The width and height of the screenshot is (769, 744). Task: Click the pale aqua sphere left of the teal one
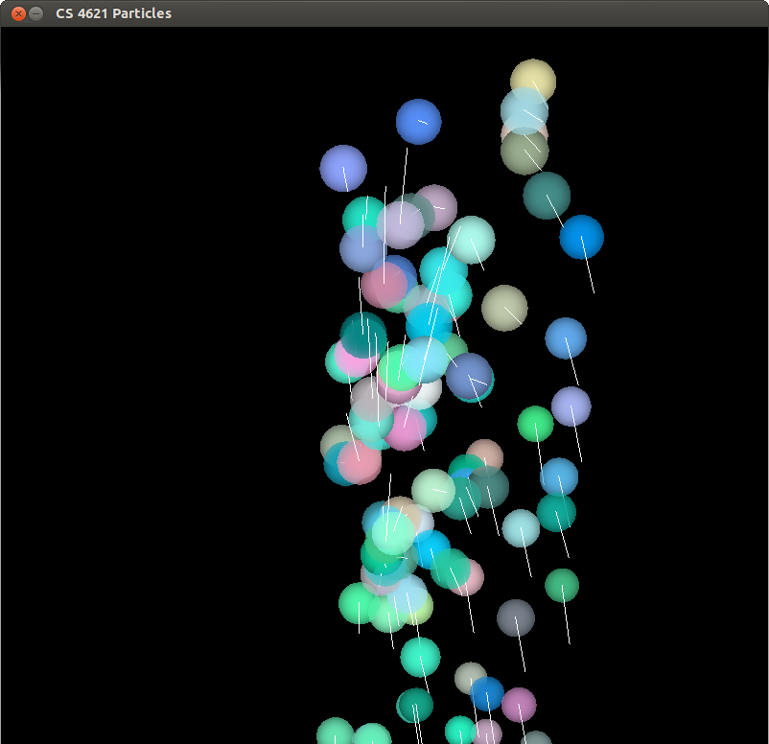tap(521, 528)
